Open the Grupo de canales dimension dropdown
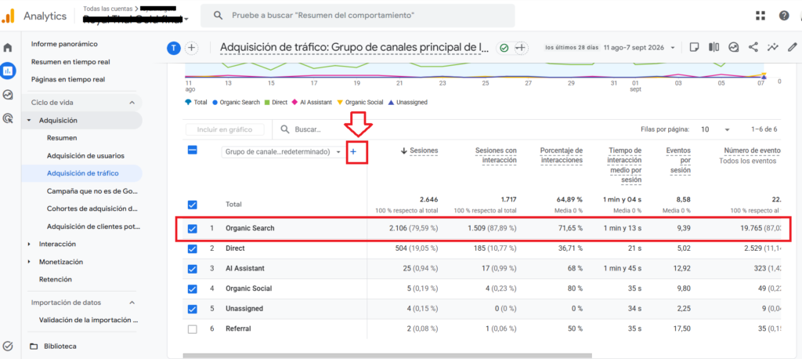 coord(284,152)
